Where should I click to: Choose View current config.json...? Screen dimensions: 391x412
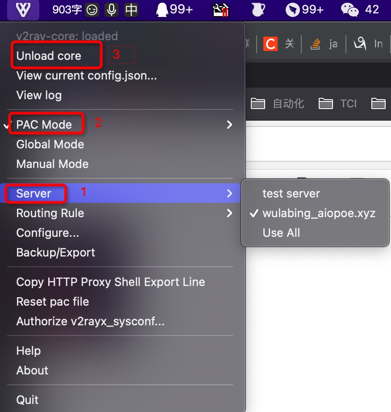click(x=120, y=76)
